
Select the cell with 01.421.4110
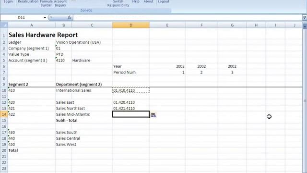(131, 108)
